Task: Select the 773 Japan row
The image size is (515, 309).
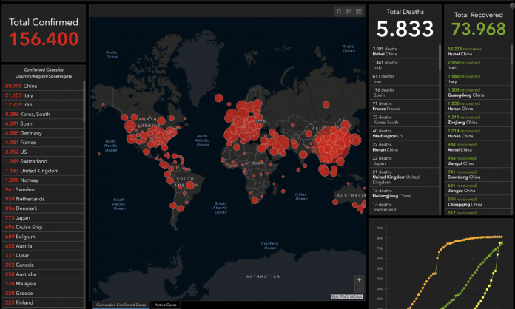Action: (x=43, y=218)
